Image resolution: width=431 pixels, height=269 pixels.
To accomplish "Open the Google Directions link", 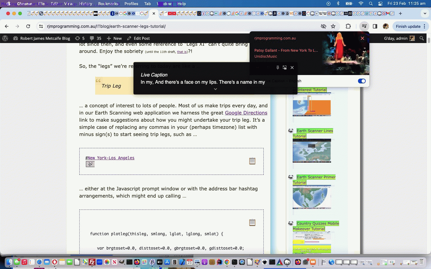I will [246, 113].
